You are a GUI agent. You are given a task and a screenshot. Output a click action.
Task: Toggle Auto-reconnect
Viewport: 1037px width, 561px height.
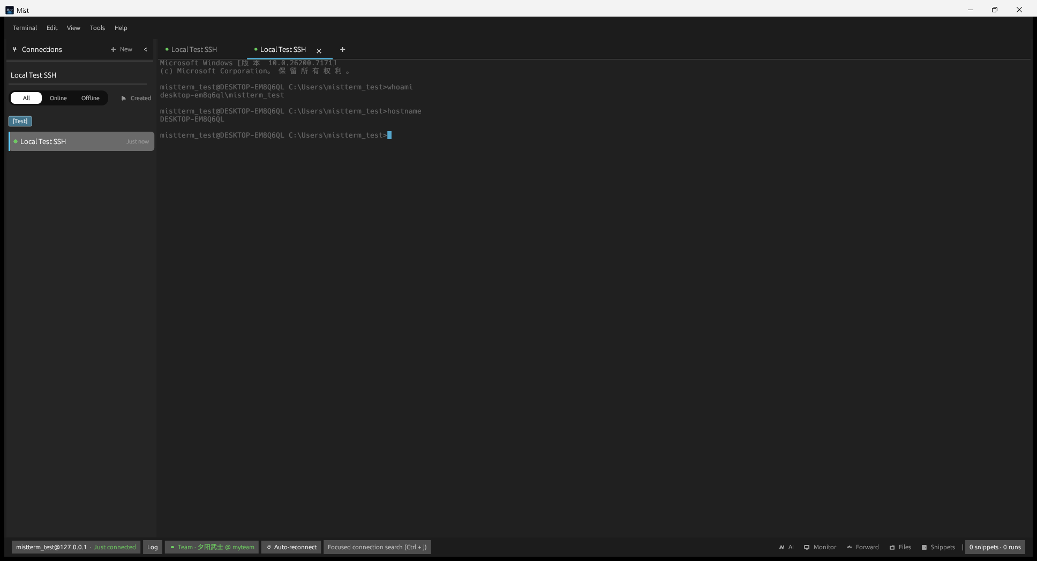pos(291,547)
